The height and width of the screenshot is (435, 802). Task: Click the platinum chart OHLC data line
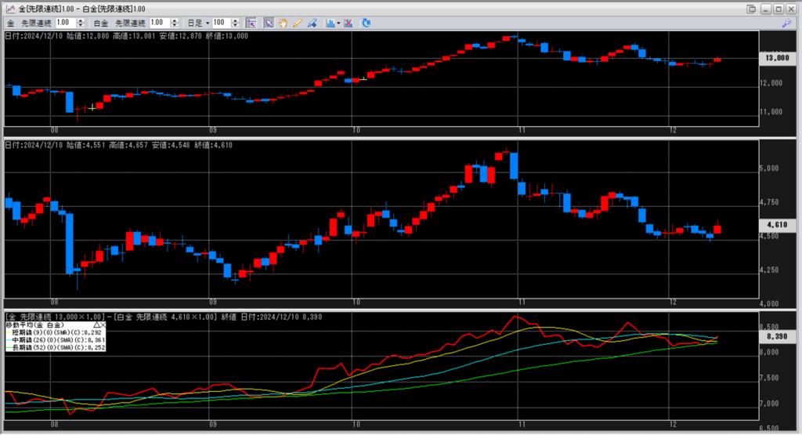pos(119,145)
